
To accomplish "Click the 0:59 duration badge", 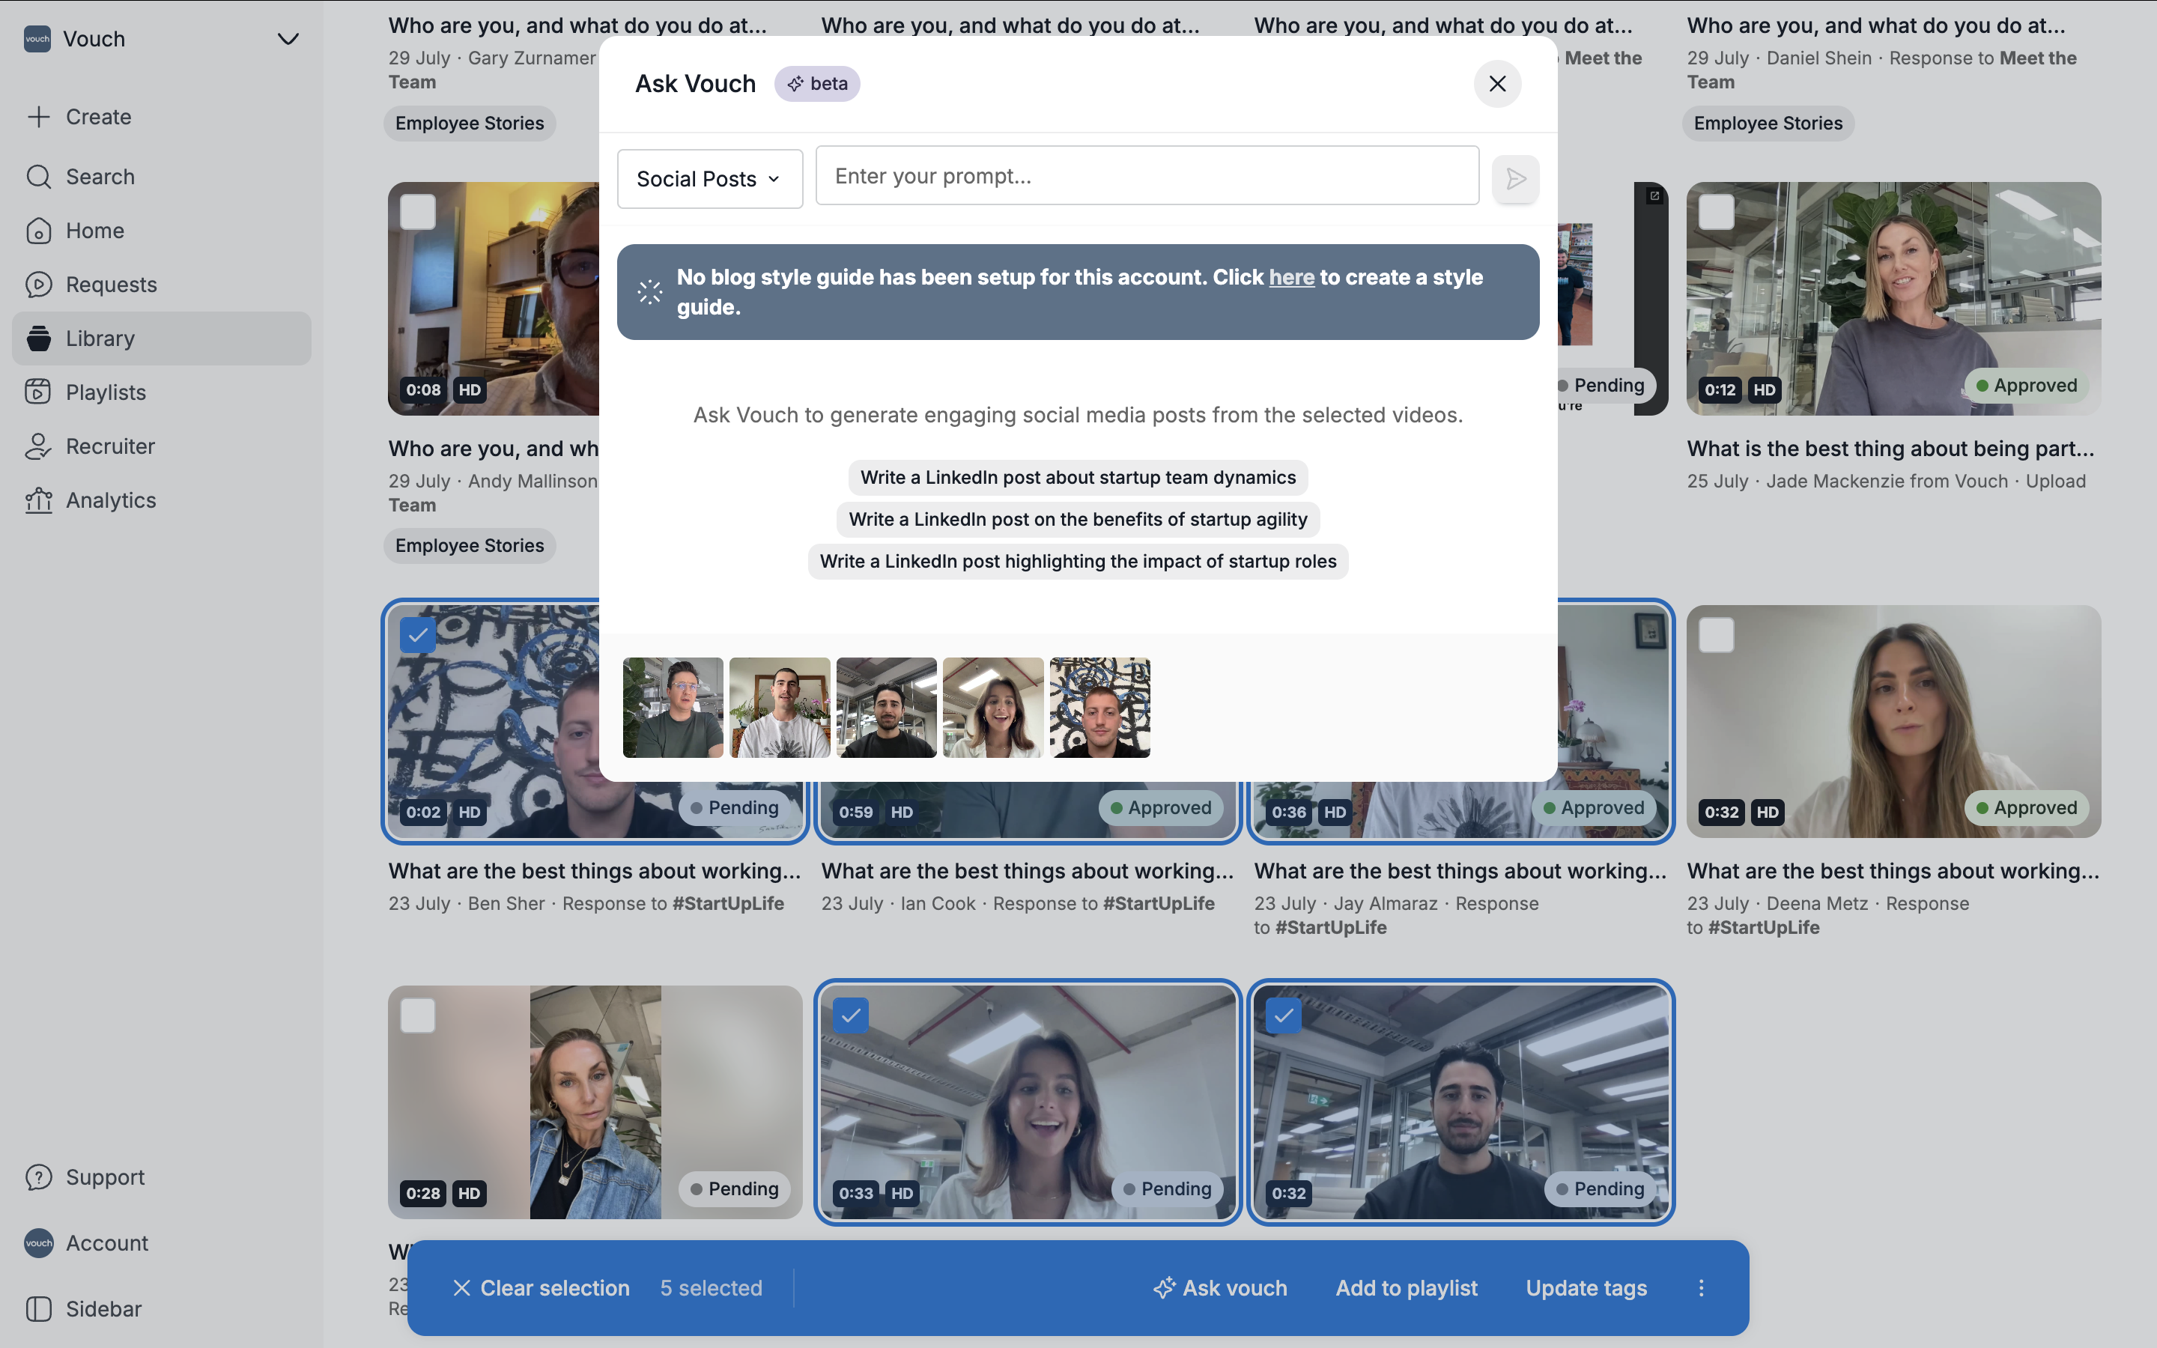I will 855,813.
